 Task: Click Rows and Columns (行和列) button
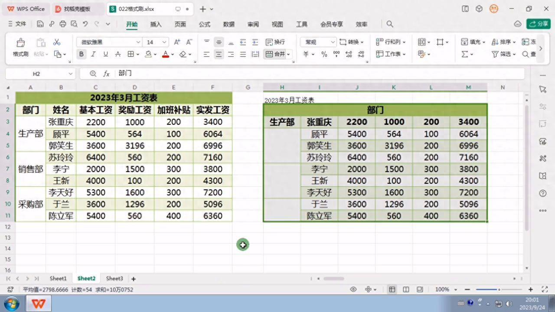tap(390, 42)
